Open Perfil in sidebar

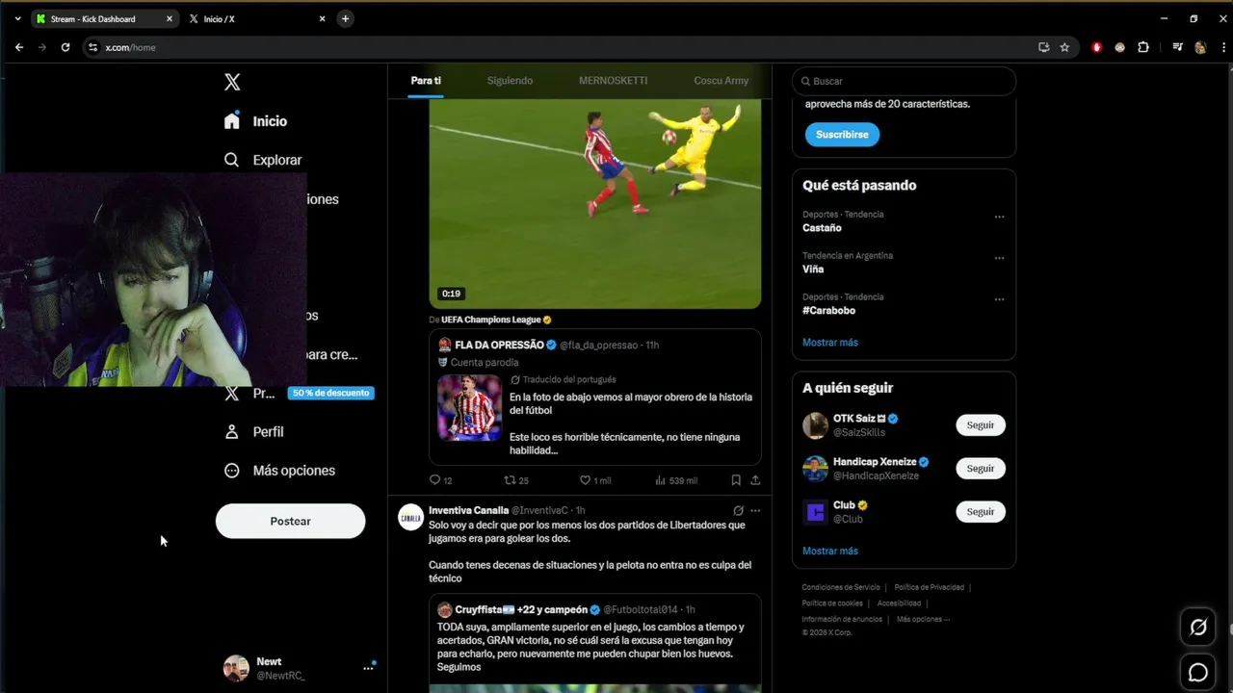pos(253,432)
